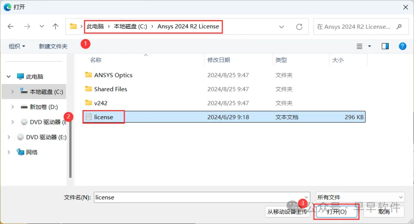The image size is (414, 224).
Task: Click the 从移动设备上传 button
Action: 287,212
